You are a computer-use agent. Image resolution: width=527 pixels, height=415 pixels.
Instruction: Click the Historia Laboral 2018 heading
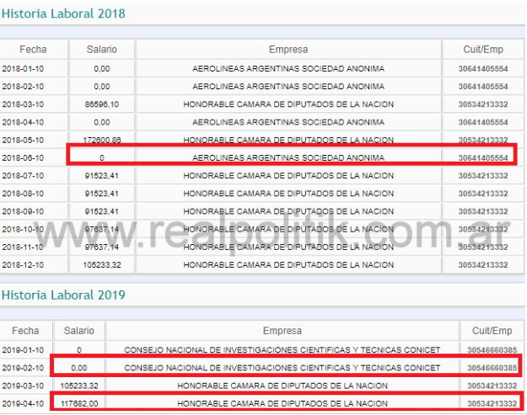[x=63, y=13]
